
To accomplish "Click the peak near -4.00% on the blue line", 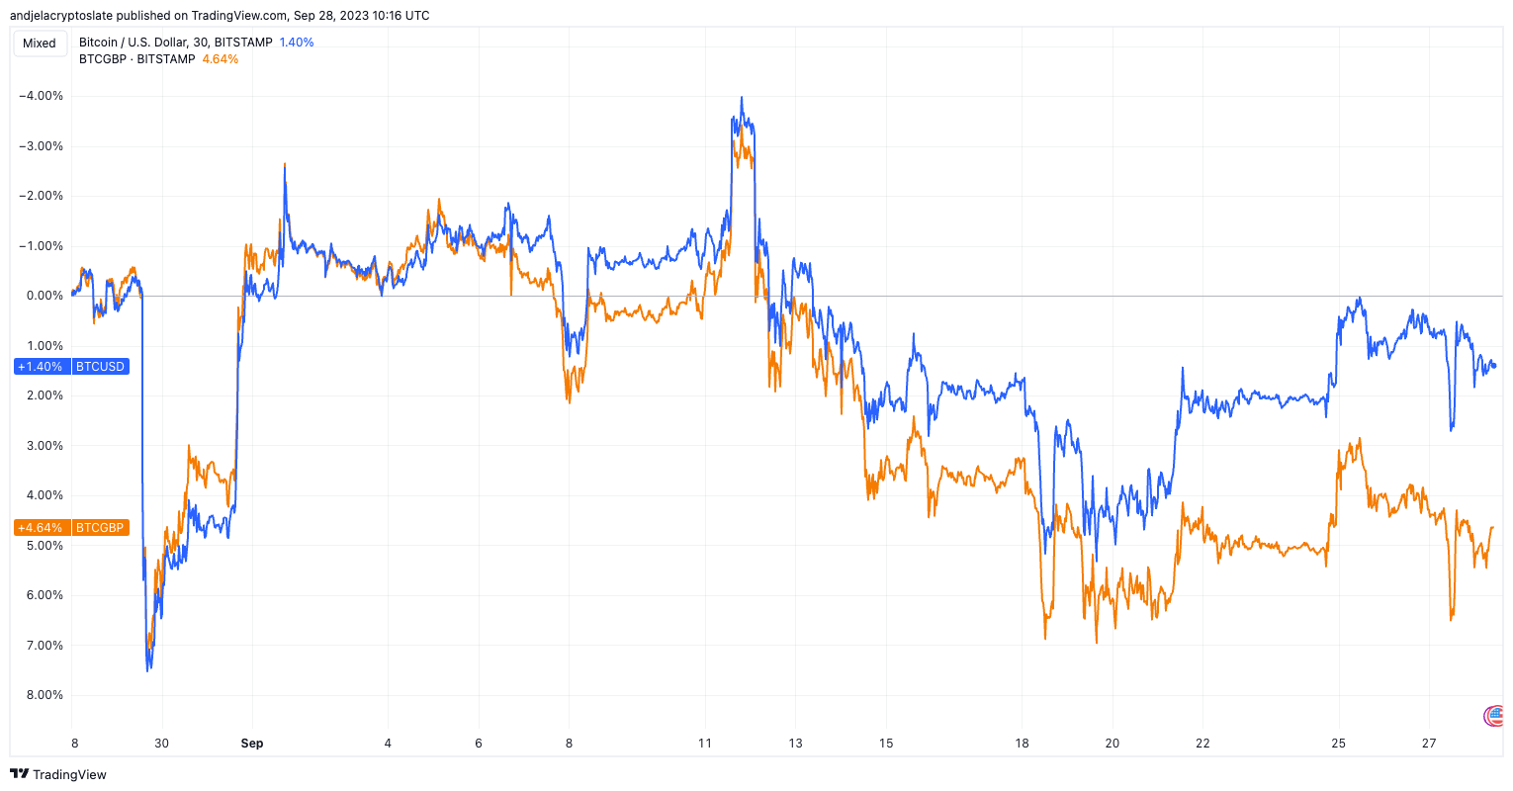I will pyautogui.click(x=742, y=97).
